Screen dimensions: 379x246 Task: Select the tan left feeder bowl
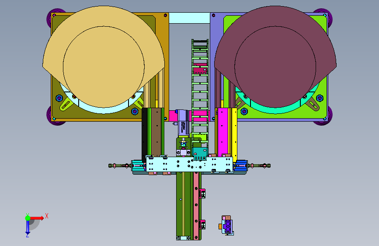[104, 57]
